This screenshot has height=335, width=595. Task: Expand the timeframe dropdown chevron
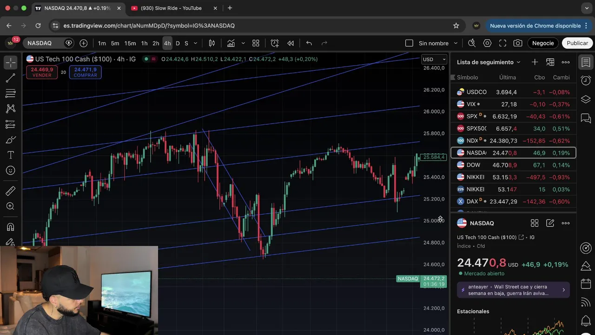pyautogui.click(x=195, y=43)
